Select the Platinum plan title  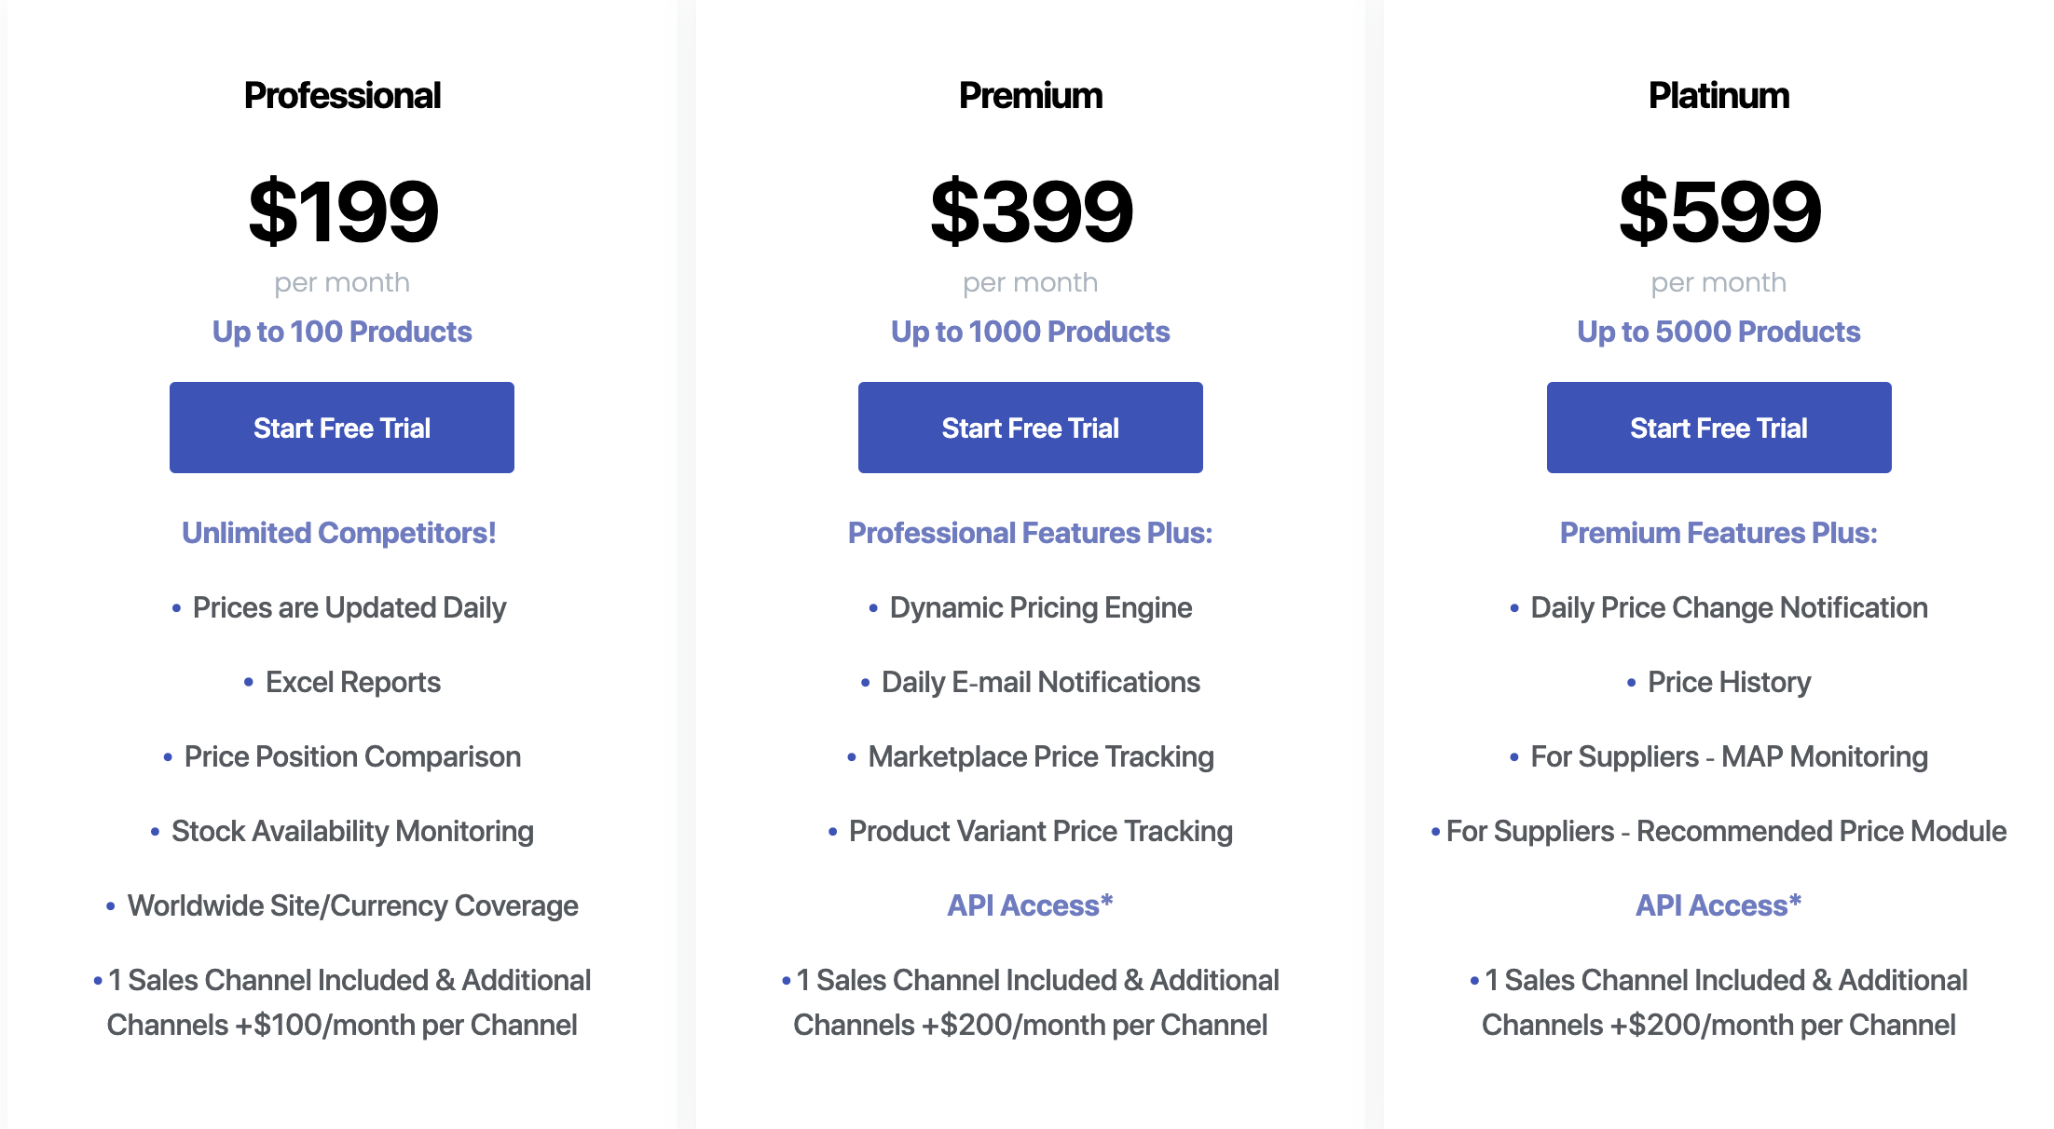[x=1719, y=96]
